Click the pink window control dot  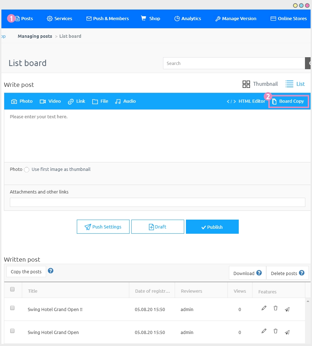point(307,6)
